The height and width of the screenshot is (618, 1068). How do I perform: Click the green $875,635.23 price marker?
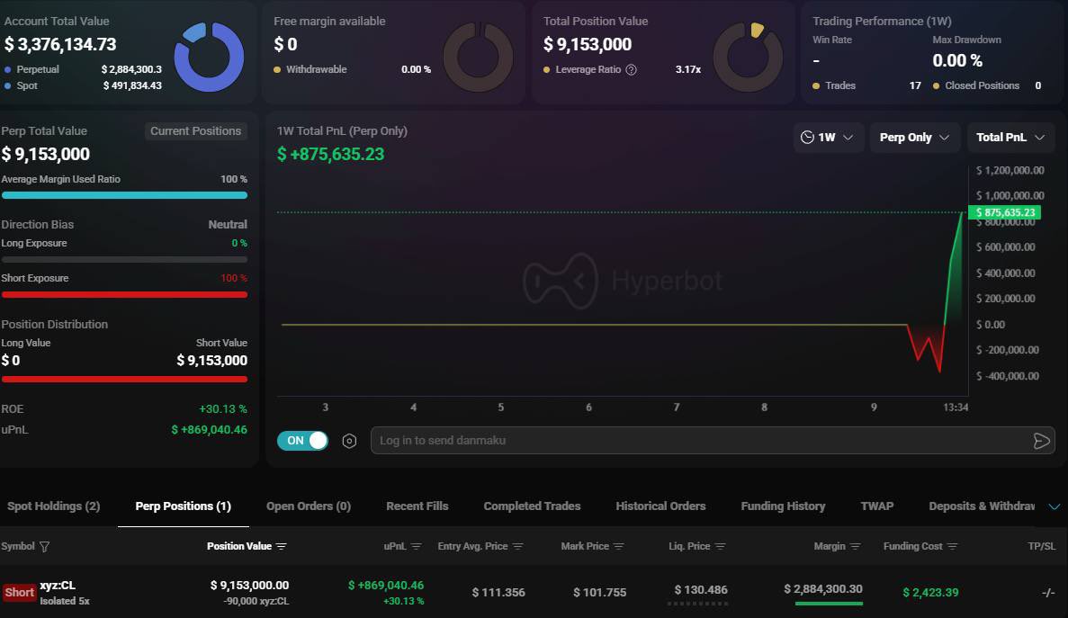click(x=1005, y=212)
